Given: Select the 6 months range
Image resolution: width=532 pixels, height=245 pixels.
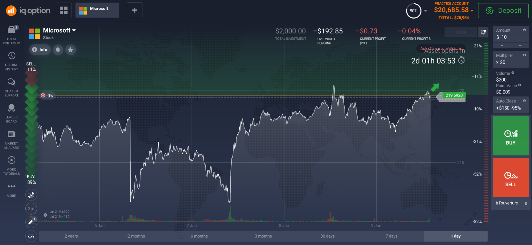Looking at the screenshot, I should [x=199, y=236].
